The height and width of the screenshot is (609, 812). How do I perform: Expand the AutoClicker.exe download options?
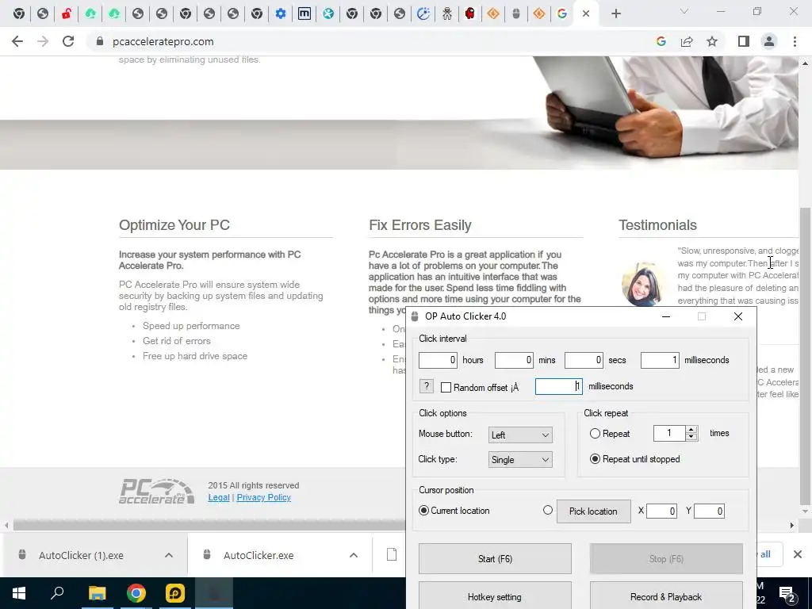click(x=354, y=555)
